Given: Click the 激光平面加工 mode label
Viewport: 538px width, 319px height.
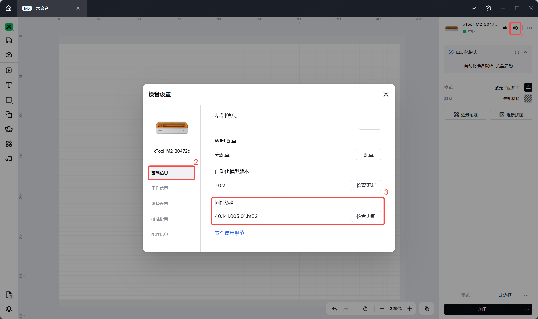Looking at the screenshot, I should [507, 88].
